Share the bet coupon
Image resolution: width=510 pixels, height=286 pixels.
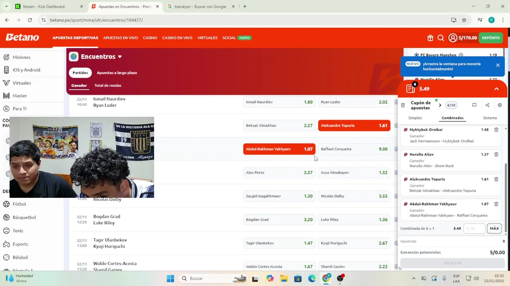click(x=487, y=105)
